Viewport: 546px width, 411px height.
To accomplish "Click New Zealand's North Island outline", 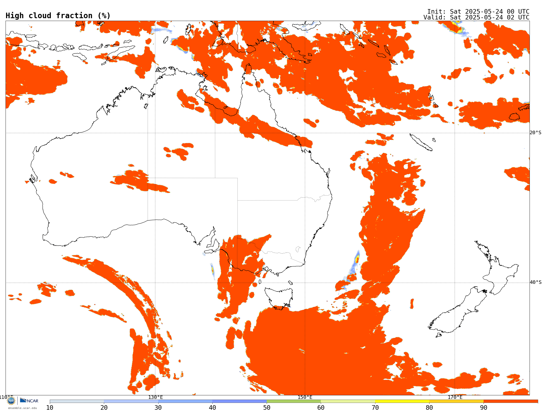I will point(497,268).
